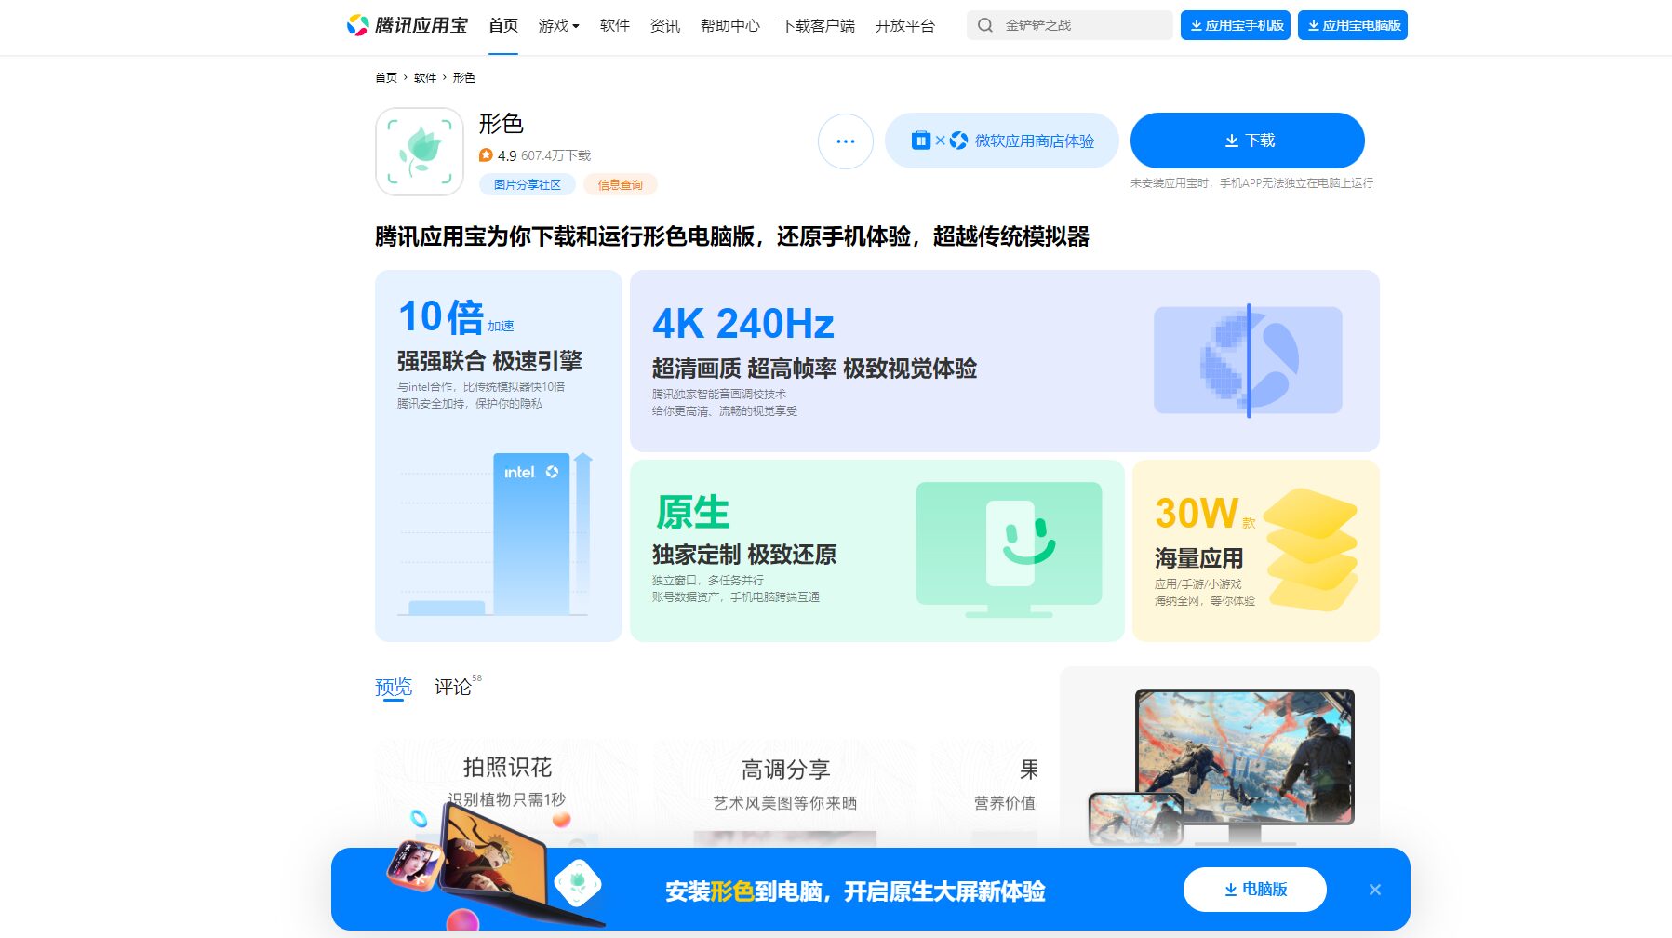Click the Intel bar chart graphic

coord(497,534)
